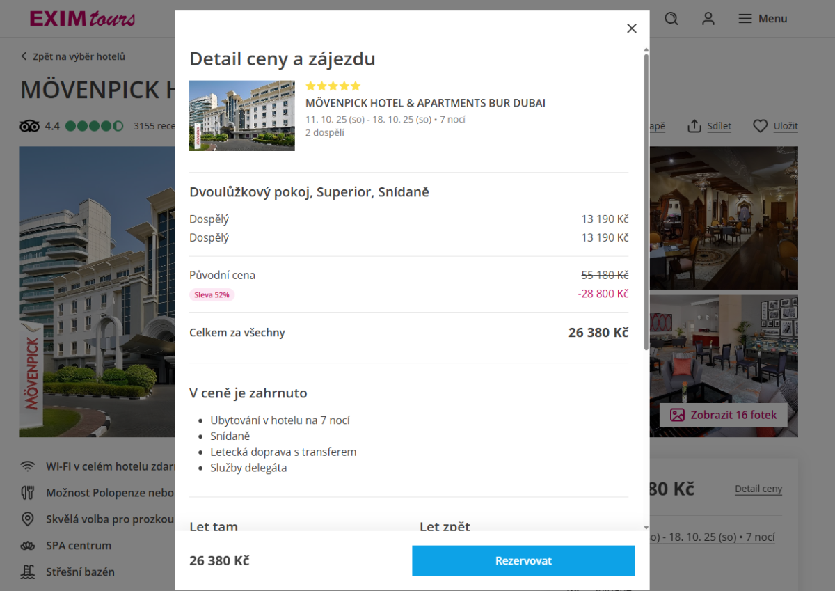Click the search magnifier icon in header
This screenshot has width=835, height=591.
pos(671,19)
